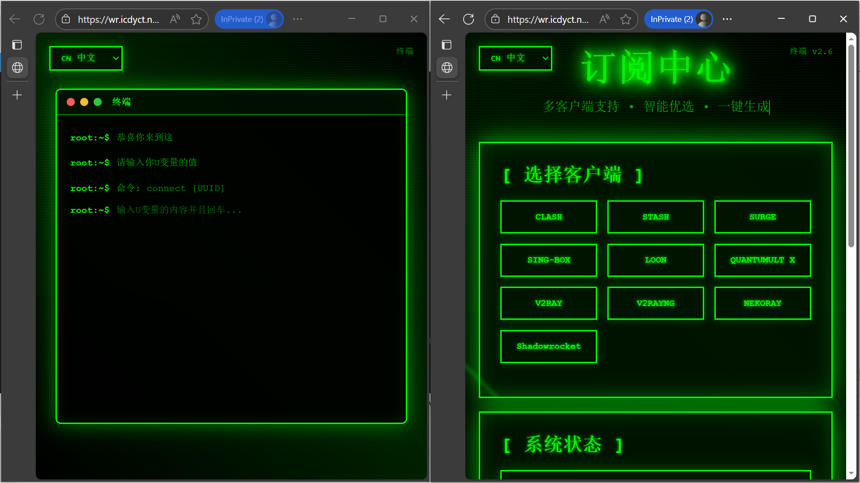Screen dimensions: 860x483
Task: Open tab actions icon in left sidebar
Action: 17,45
